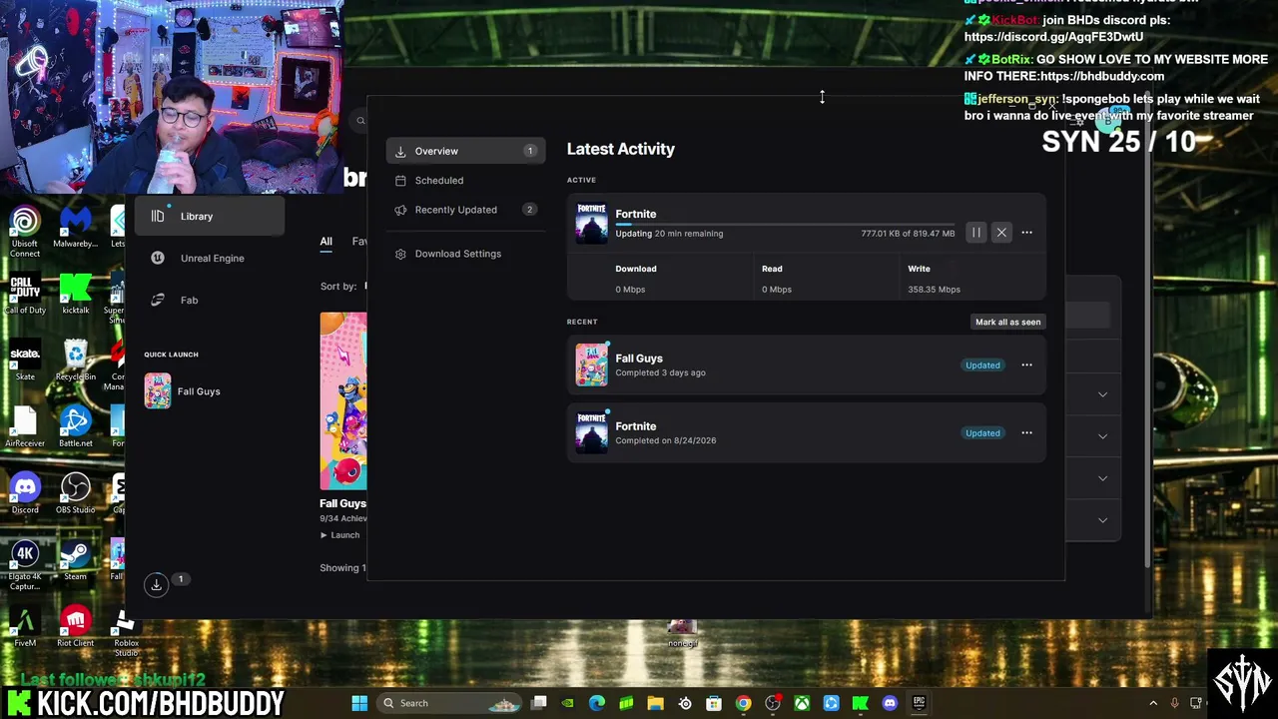Open more options for updating Fortnite

pyautogui.click(x=1026, y=233)
